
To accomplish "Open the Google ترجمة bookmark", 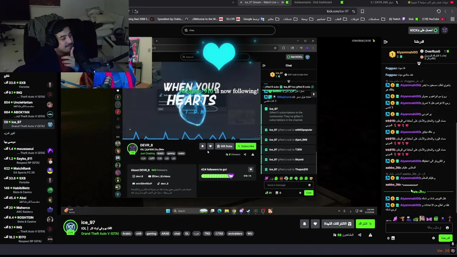I will click(253, 19).
